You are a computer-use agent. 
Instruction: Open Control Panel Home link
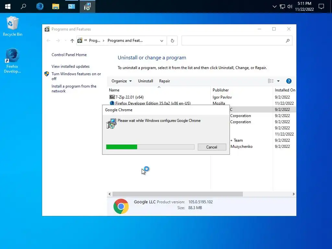pos(69,55)
